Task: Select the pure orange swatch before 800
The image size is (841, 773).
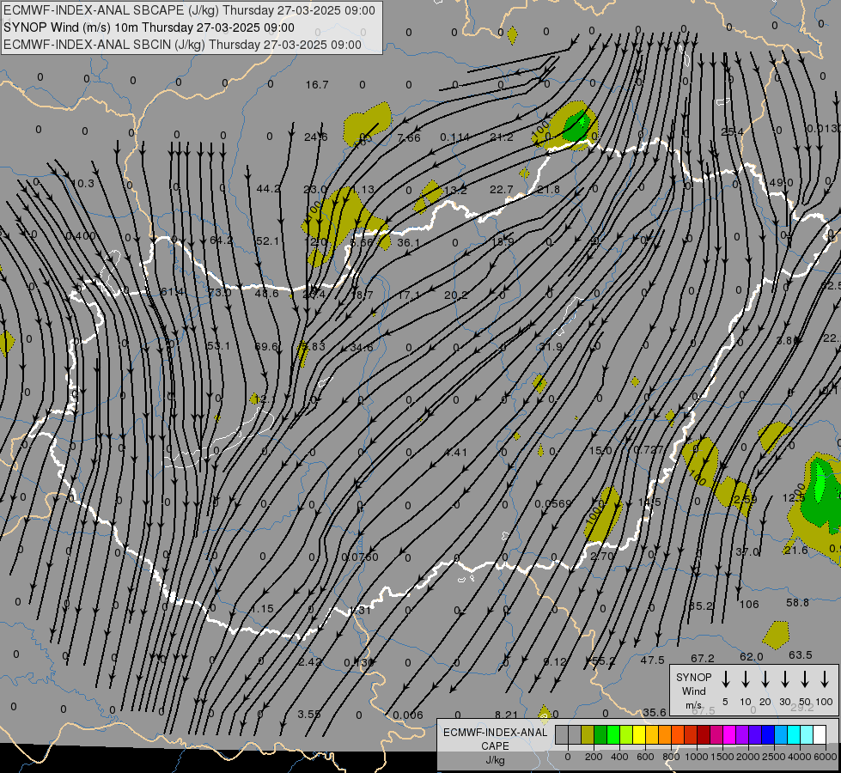Action: coord(665,734)
